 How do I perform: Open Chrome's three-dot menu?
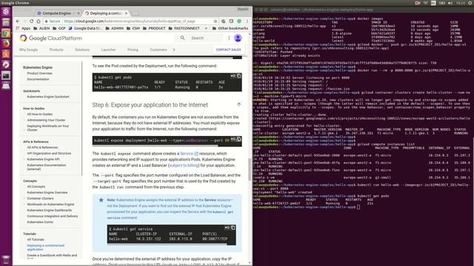247,21
